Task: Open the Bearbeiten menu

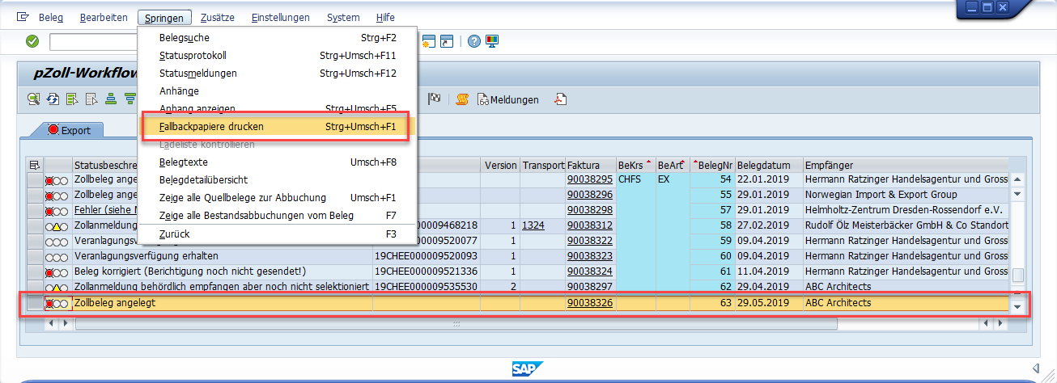Action: pyautogui.click(x=104, y=17)
